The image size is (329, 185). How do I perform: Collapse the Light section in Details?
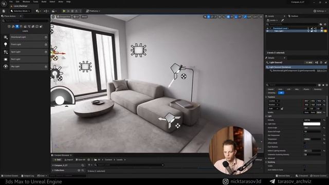pyautogui.click(x=266, y=116)
